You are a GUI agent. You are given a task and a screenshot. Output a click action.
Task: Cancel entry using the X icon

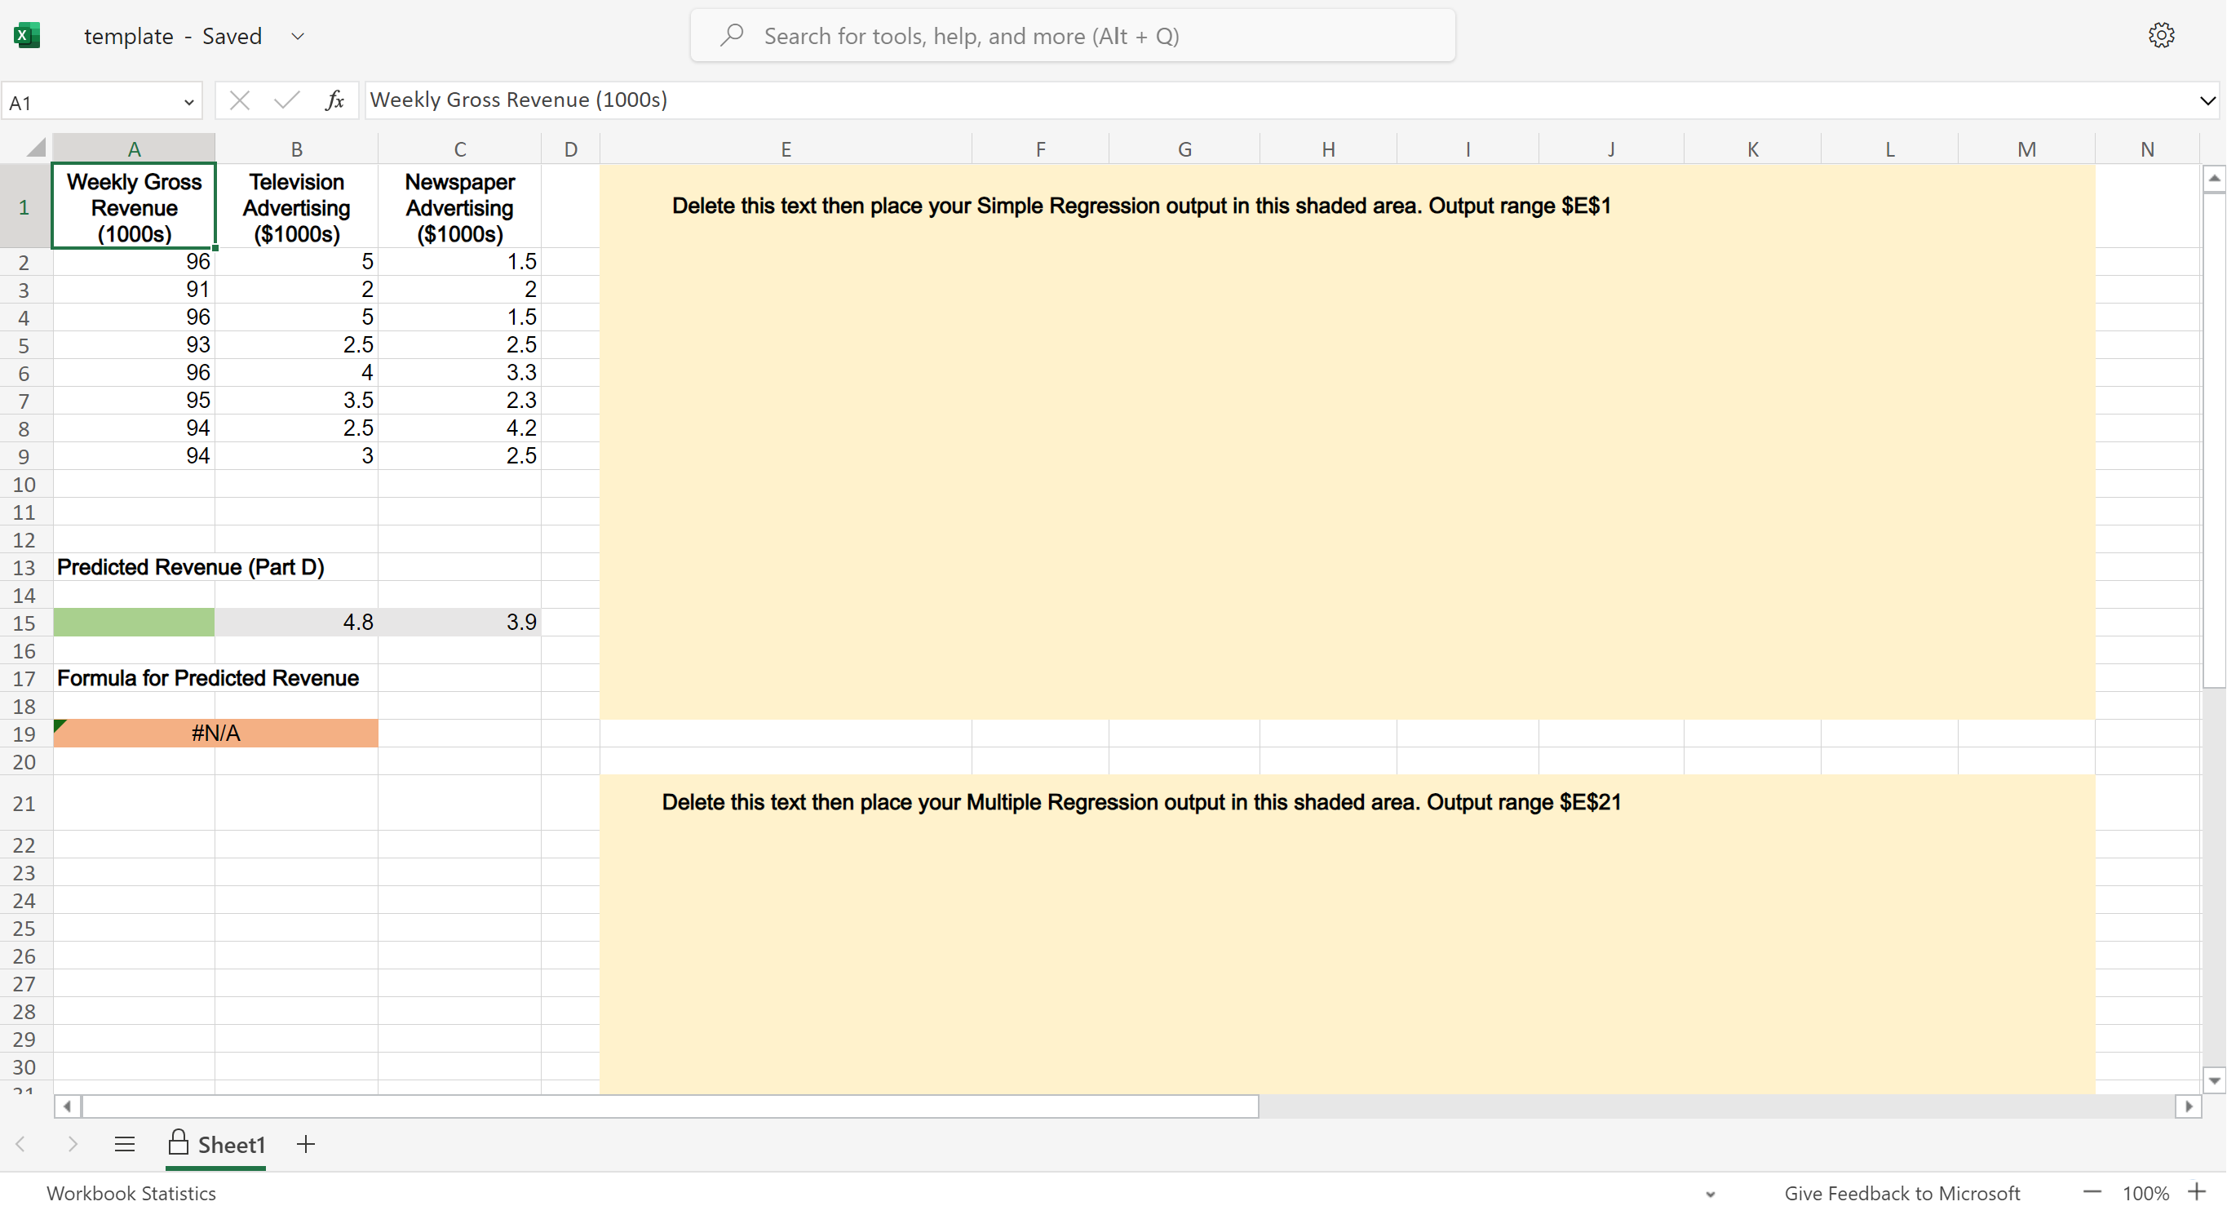pyautogui.click(x=240, y=100)
